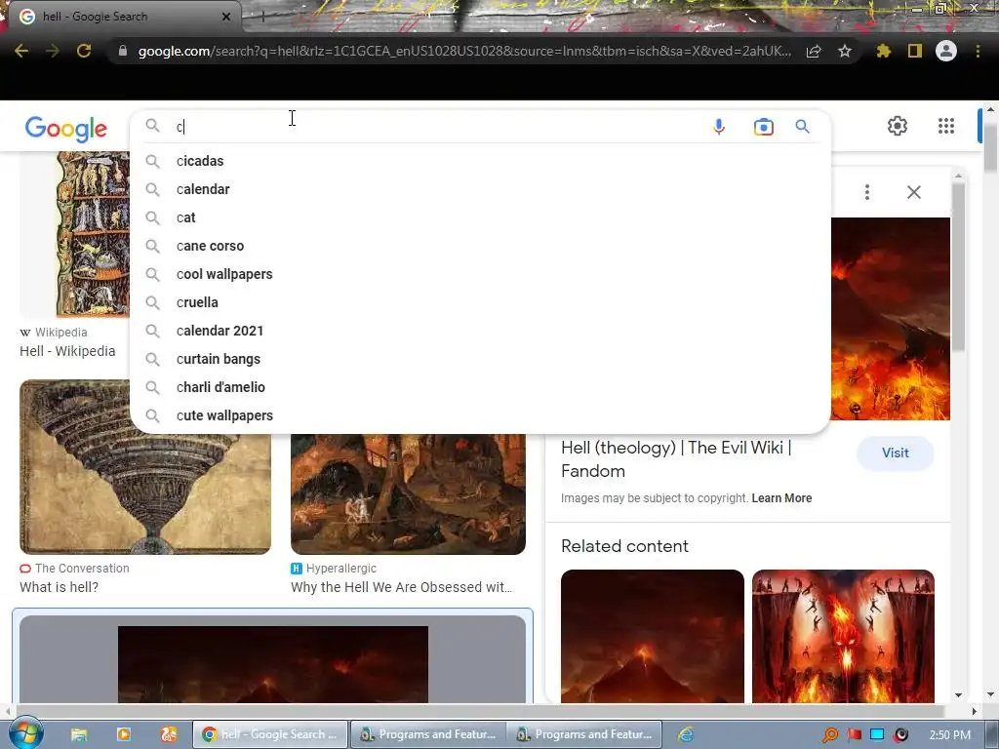Viewport: 999px width, 749px height.
Task: Open the Windows Start orb
Action: 25,733
